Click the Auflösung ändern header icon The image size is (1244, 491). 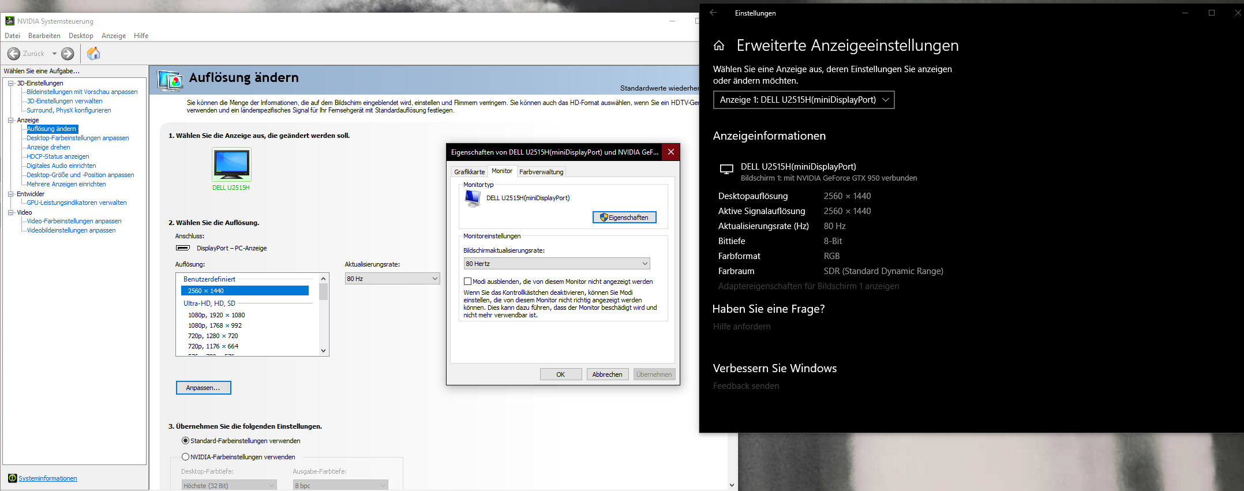[x=170, y=80]
